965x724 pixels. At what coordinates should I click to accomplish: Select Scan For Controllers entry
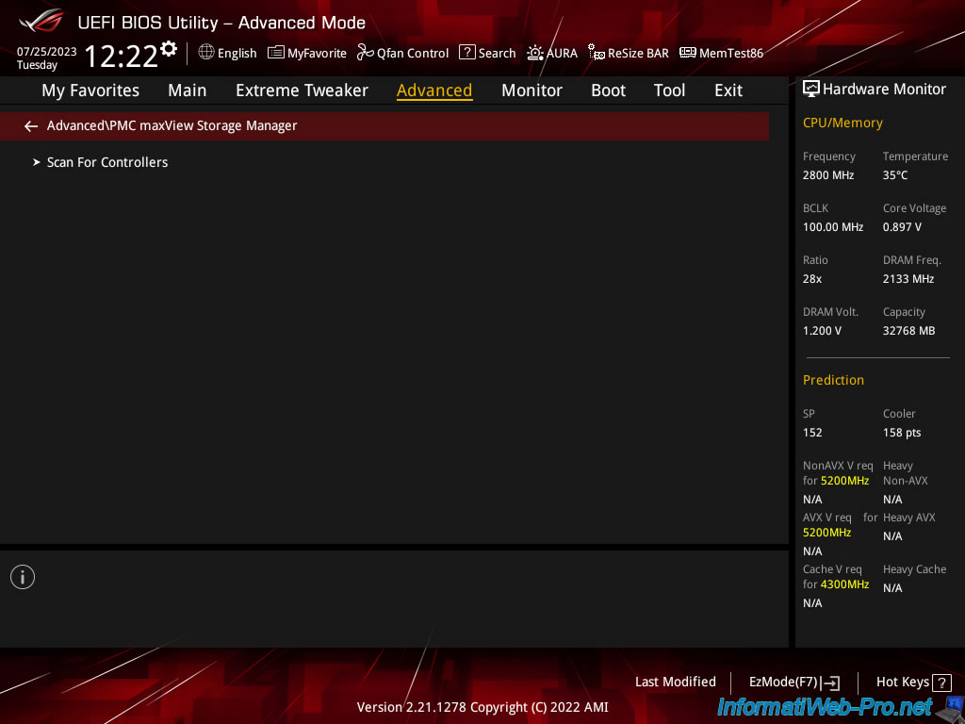click(x=107, y=162)
